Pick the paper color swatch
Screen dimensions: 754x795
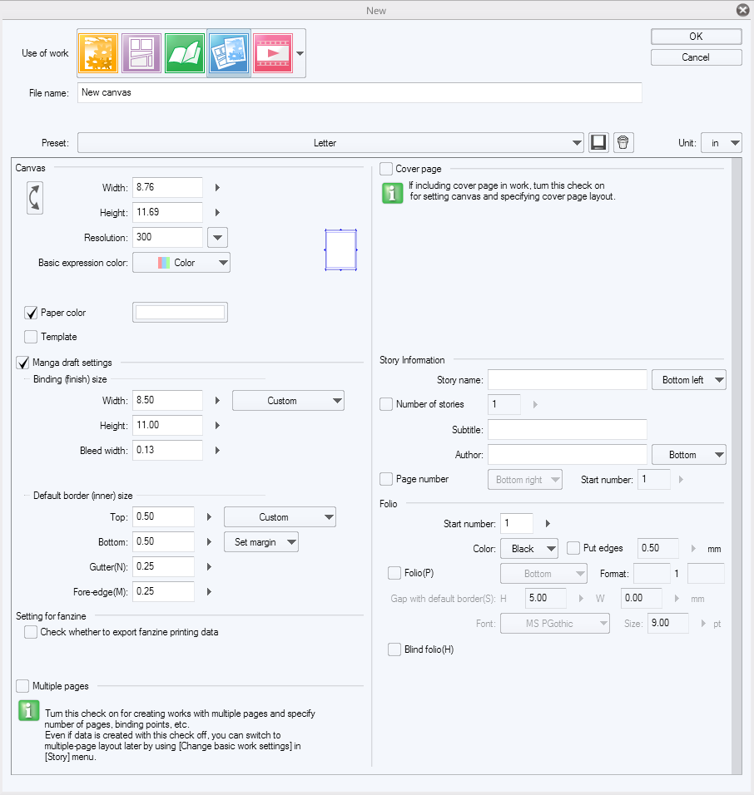coord(180,313)
